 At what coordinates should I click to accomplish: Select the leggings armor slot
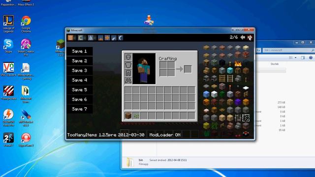[128, 73]
